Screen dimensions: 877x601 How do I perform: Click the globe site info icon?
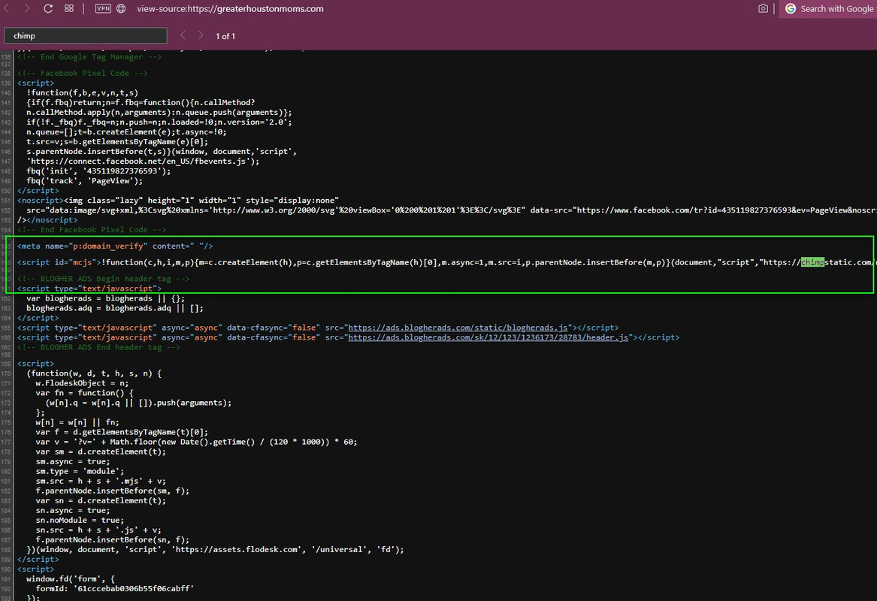pyautogui.click(x=121, y=8)
